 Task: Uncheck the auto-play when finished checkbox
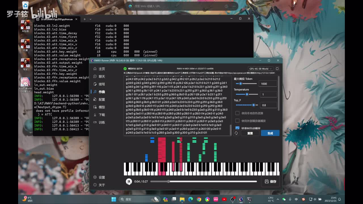237,128
